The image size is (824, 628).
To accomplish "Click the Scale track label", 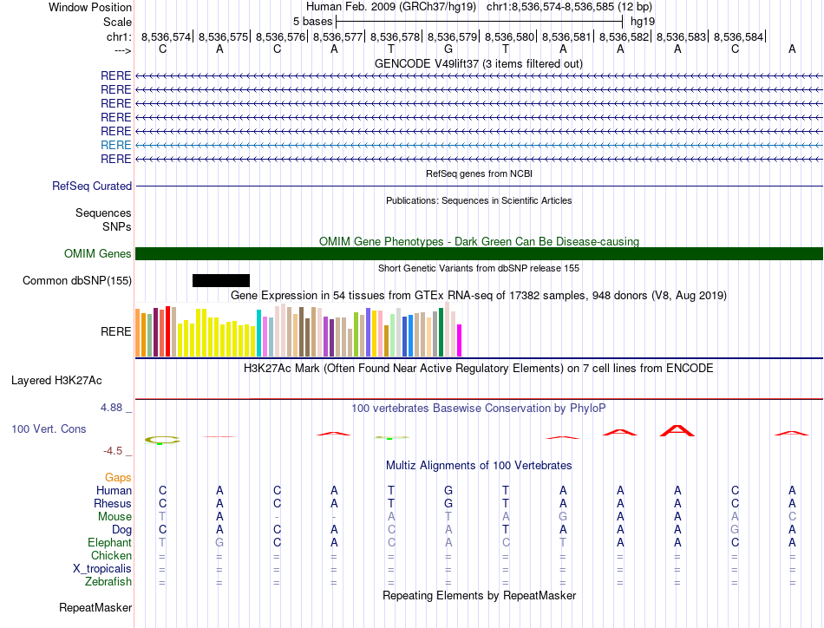I will coord(117,22).
